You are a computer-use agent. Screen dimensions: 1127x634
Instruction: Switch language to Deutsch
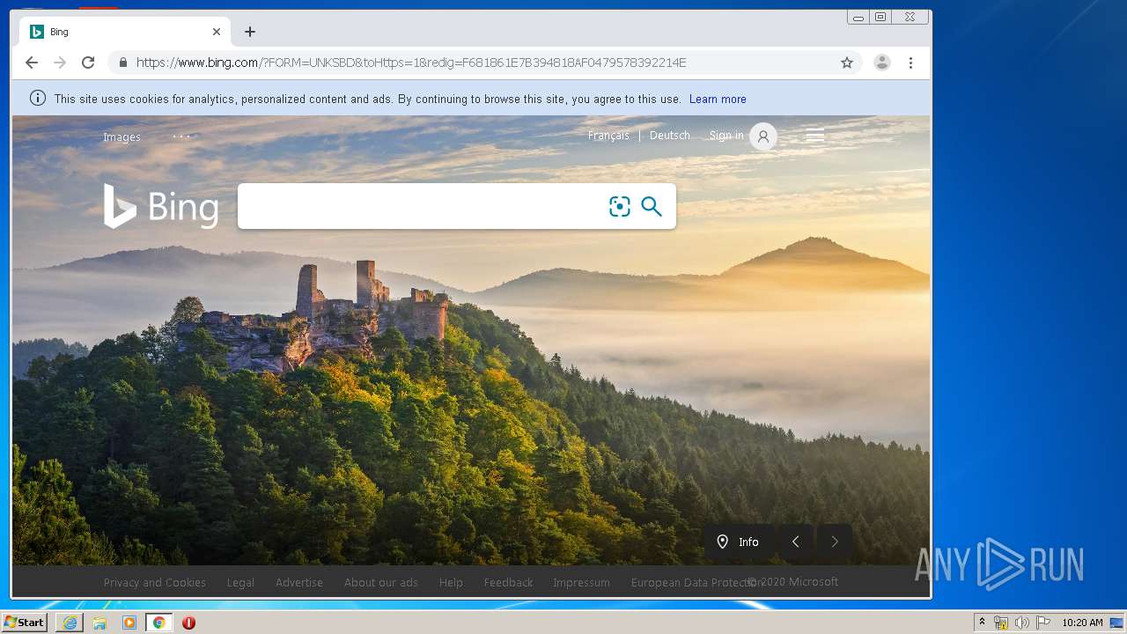670,136
